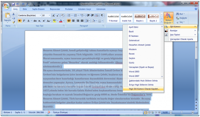
Task: Click the Cut scissors icon
Action: tap(13, 14)
